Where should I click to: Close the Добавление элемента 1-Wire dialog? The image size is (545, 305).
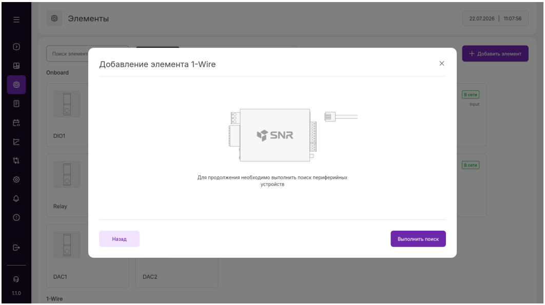click(442, 63)
